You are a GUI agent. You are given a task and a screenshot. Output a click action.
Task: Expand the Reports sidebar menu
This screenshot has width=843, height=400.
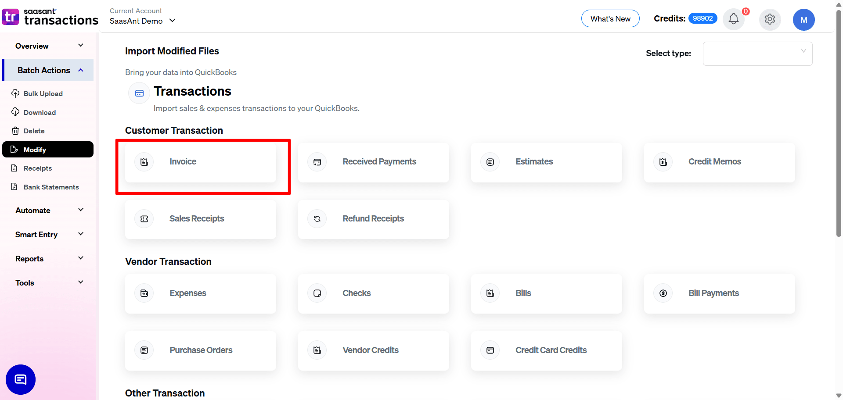tap(48, 259)
